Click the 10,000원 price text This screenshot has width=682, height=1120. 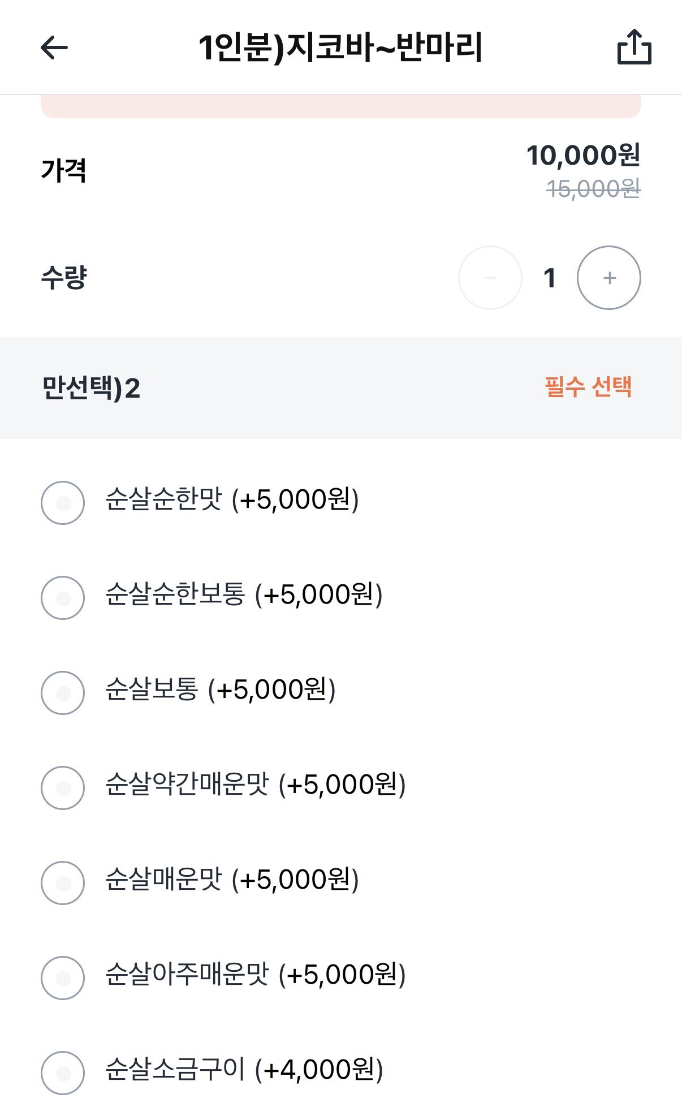coord(583,155)
